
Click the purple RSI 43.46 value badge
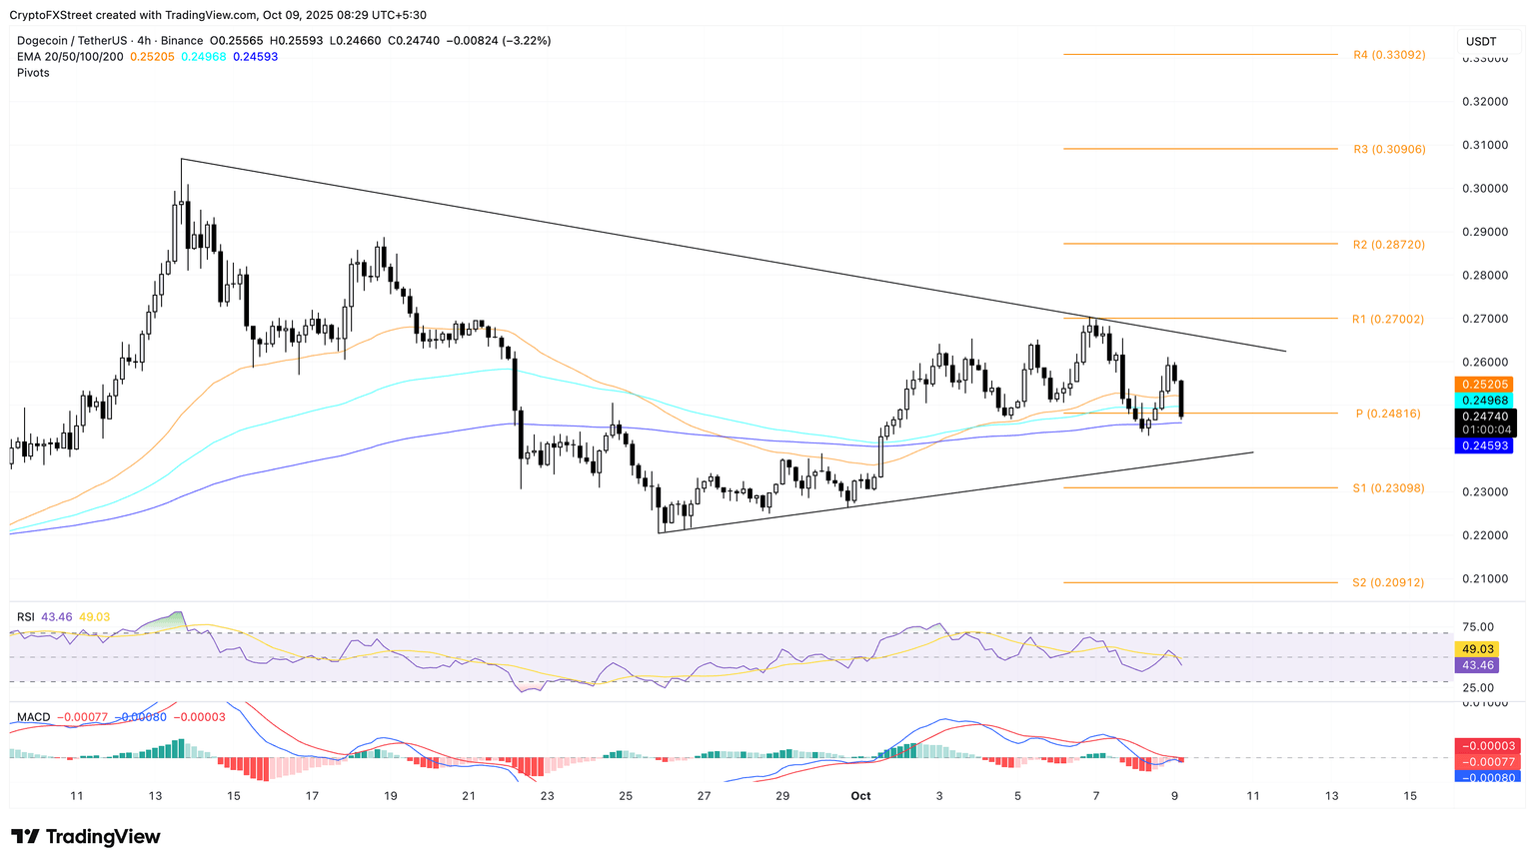1478,663
